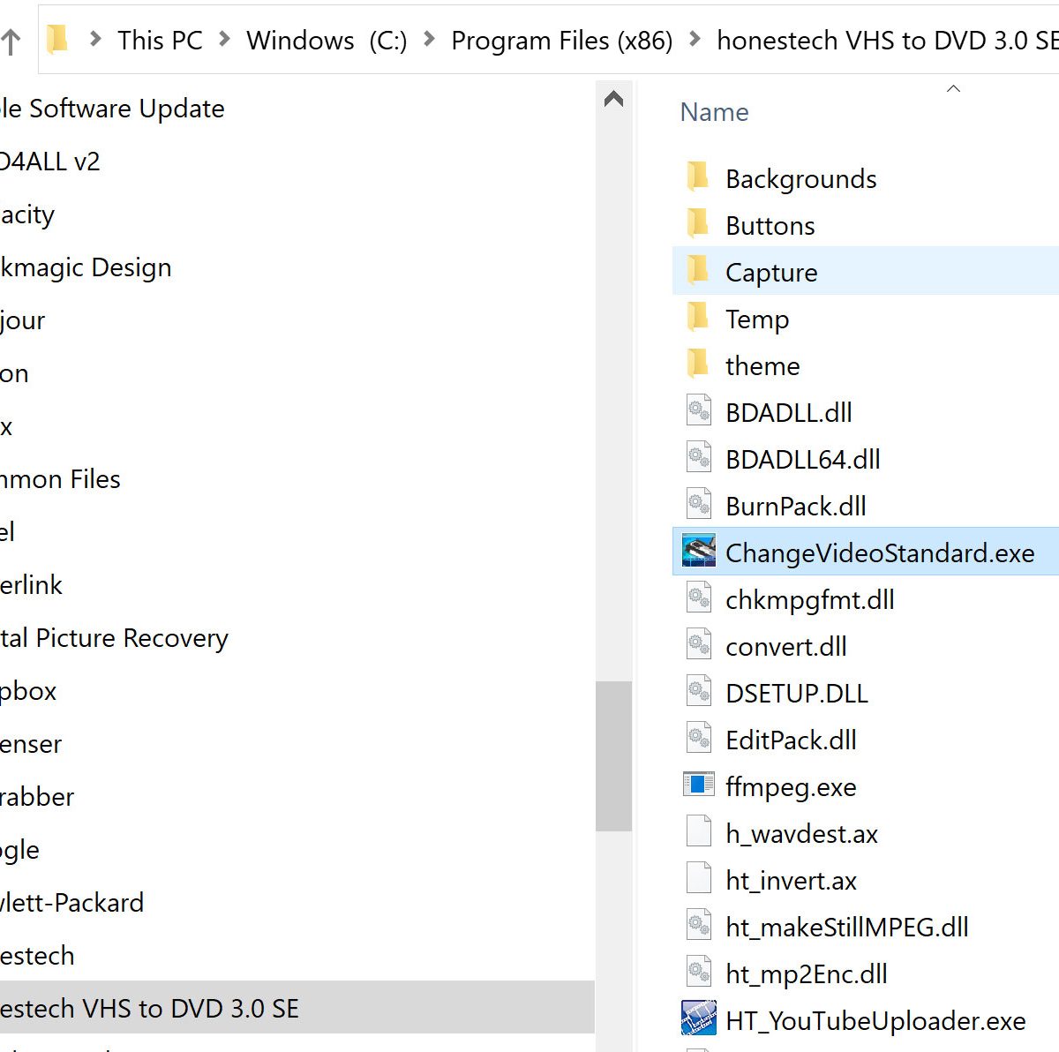This screenshot has height=1052, width=1059.
Task: Click the h_wavdest.ax file icon
Action: tap(698, 832)
